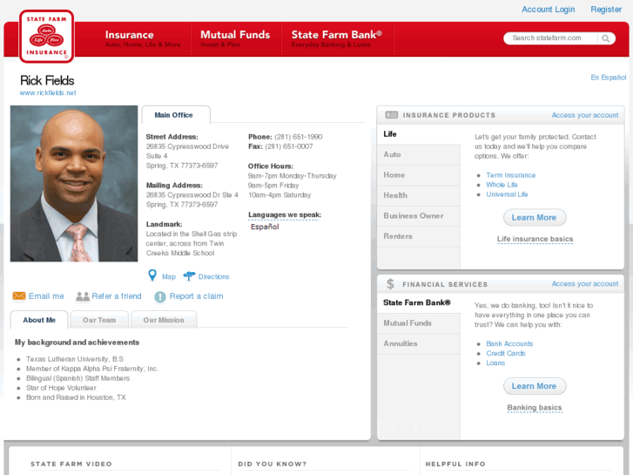
Task: Click the Map link
Action: (169, 276)
